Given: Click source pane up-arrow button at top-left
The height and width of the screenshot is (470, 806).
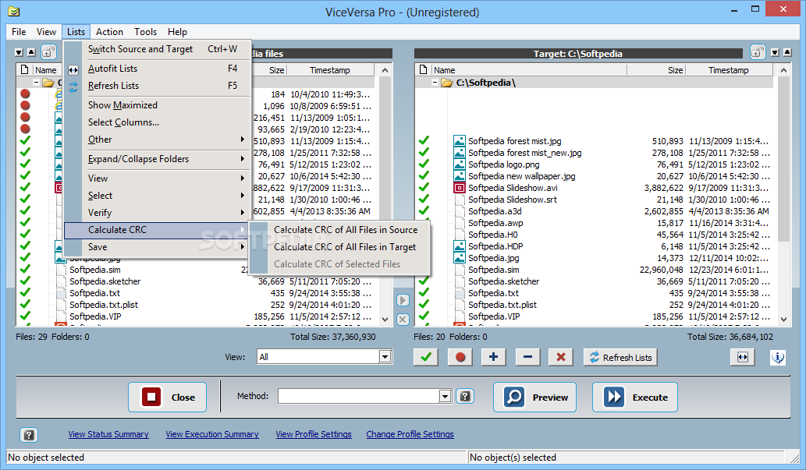Looking at the screenshot, I should (31, 52).
